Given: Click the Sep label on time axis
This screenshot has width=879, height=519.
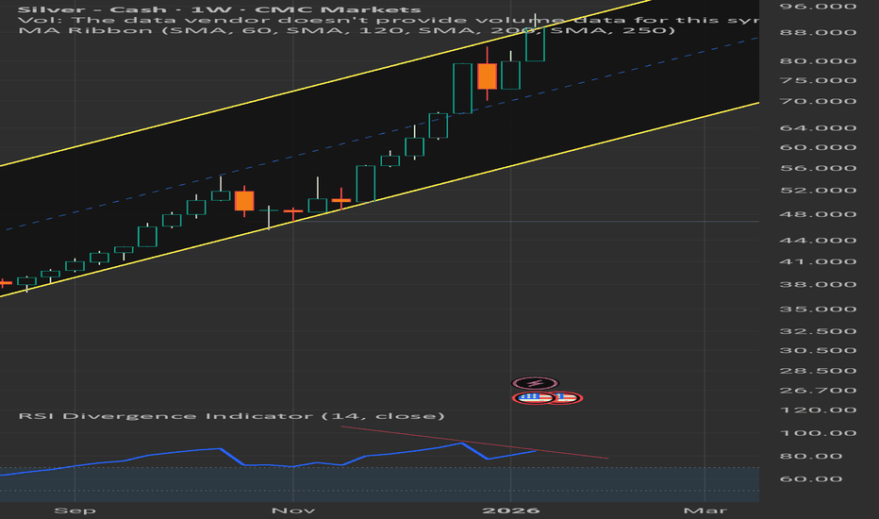Looking at the screenshot, I should click(75, 511).
